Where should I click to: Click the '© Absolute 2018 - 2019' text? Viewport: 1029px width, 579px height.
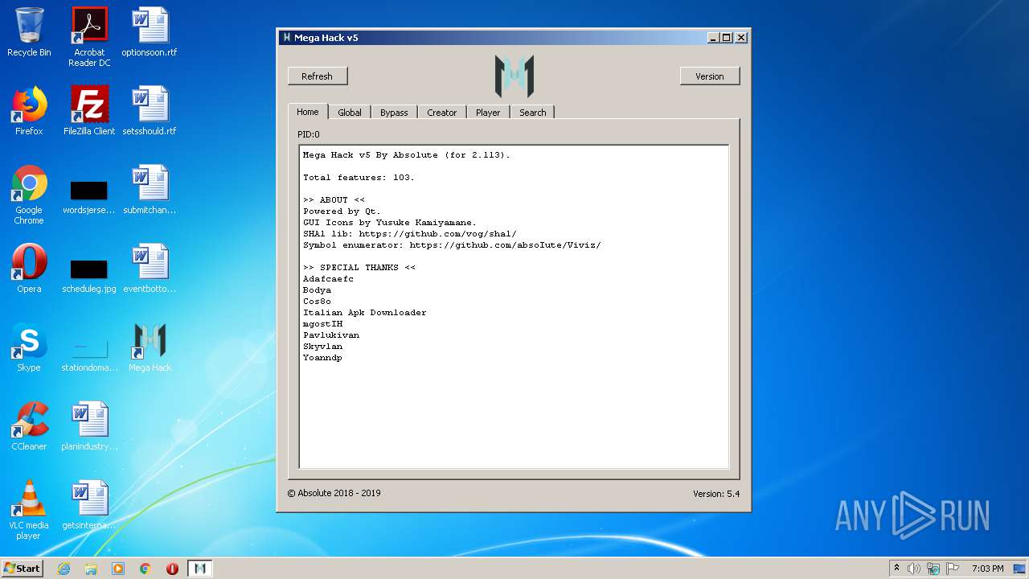334,493
